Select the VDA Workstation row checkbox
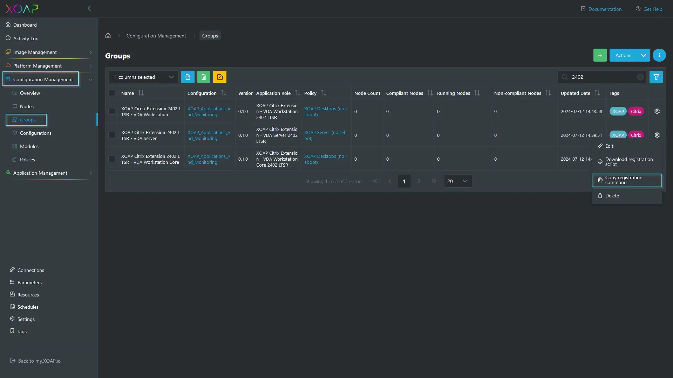Viewport: 673px width, 378px height. tap(112, 111)
